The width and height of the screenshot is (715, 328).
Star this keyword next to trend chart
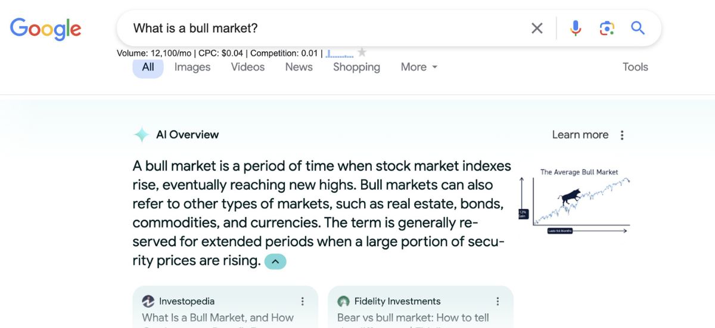tap(362, 52)
